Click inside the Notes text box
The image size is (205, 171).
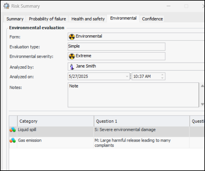pyautogui.click(x=133, y=95)
